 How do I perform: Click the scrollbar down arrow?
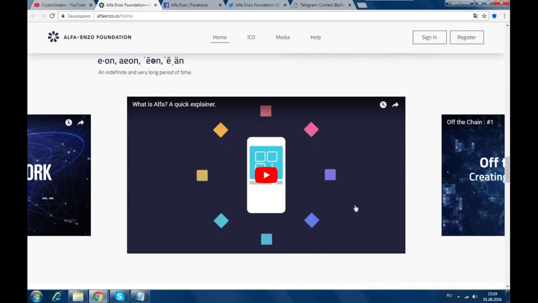508,287
